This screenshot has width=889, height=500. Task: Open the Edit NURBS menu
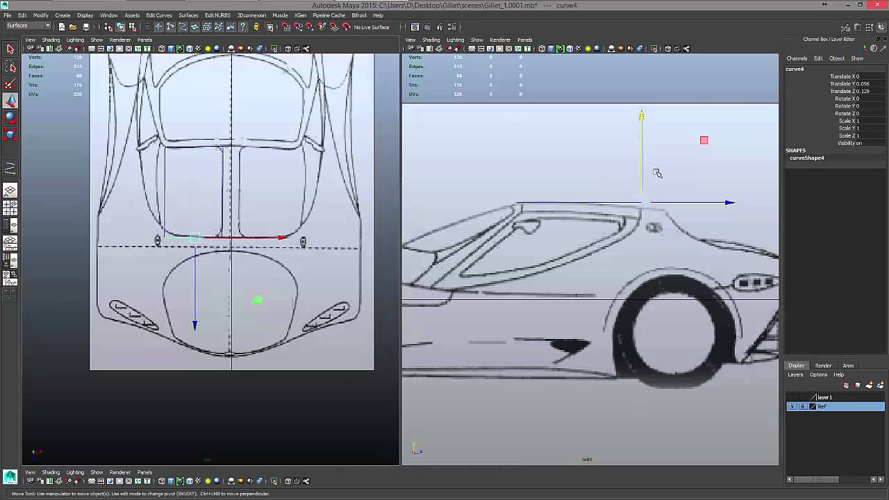(x=217, y=15)
